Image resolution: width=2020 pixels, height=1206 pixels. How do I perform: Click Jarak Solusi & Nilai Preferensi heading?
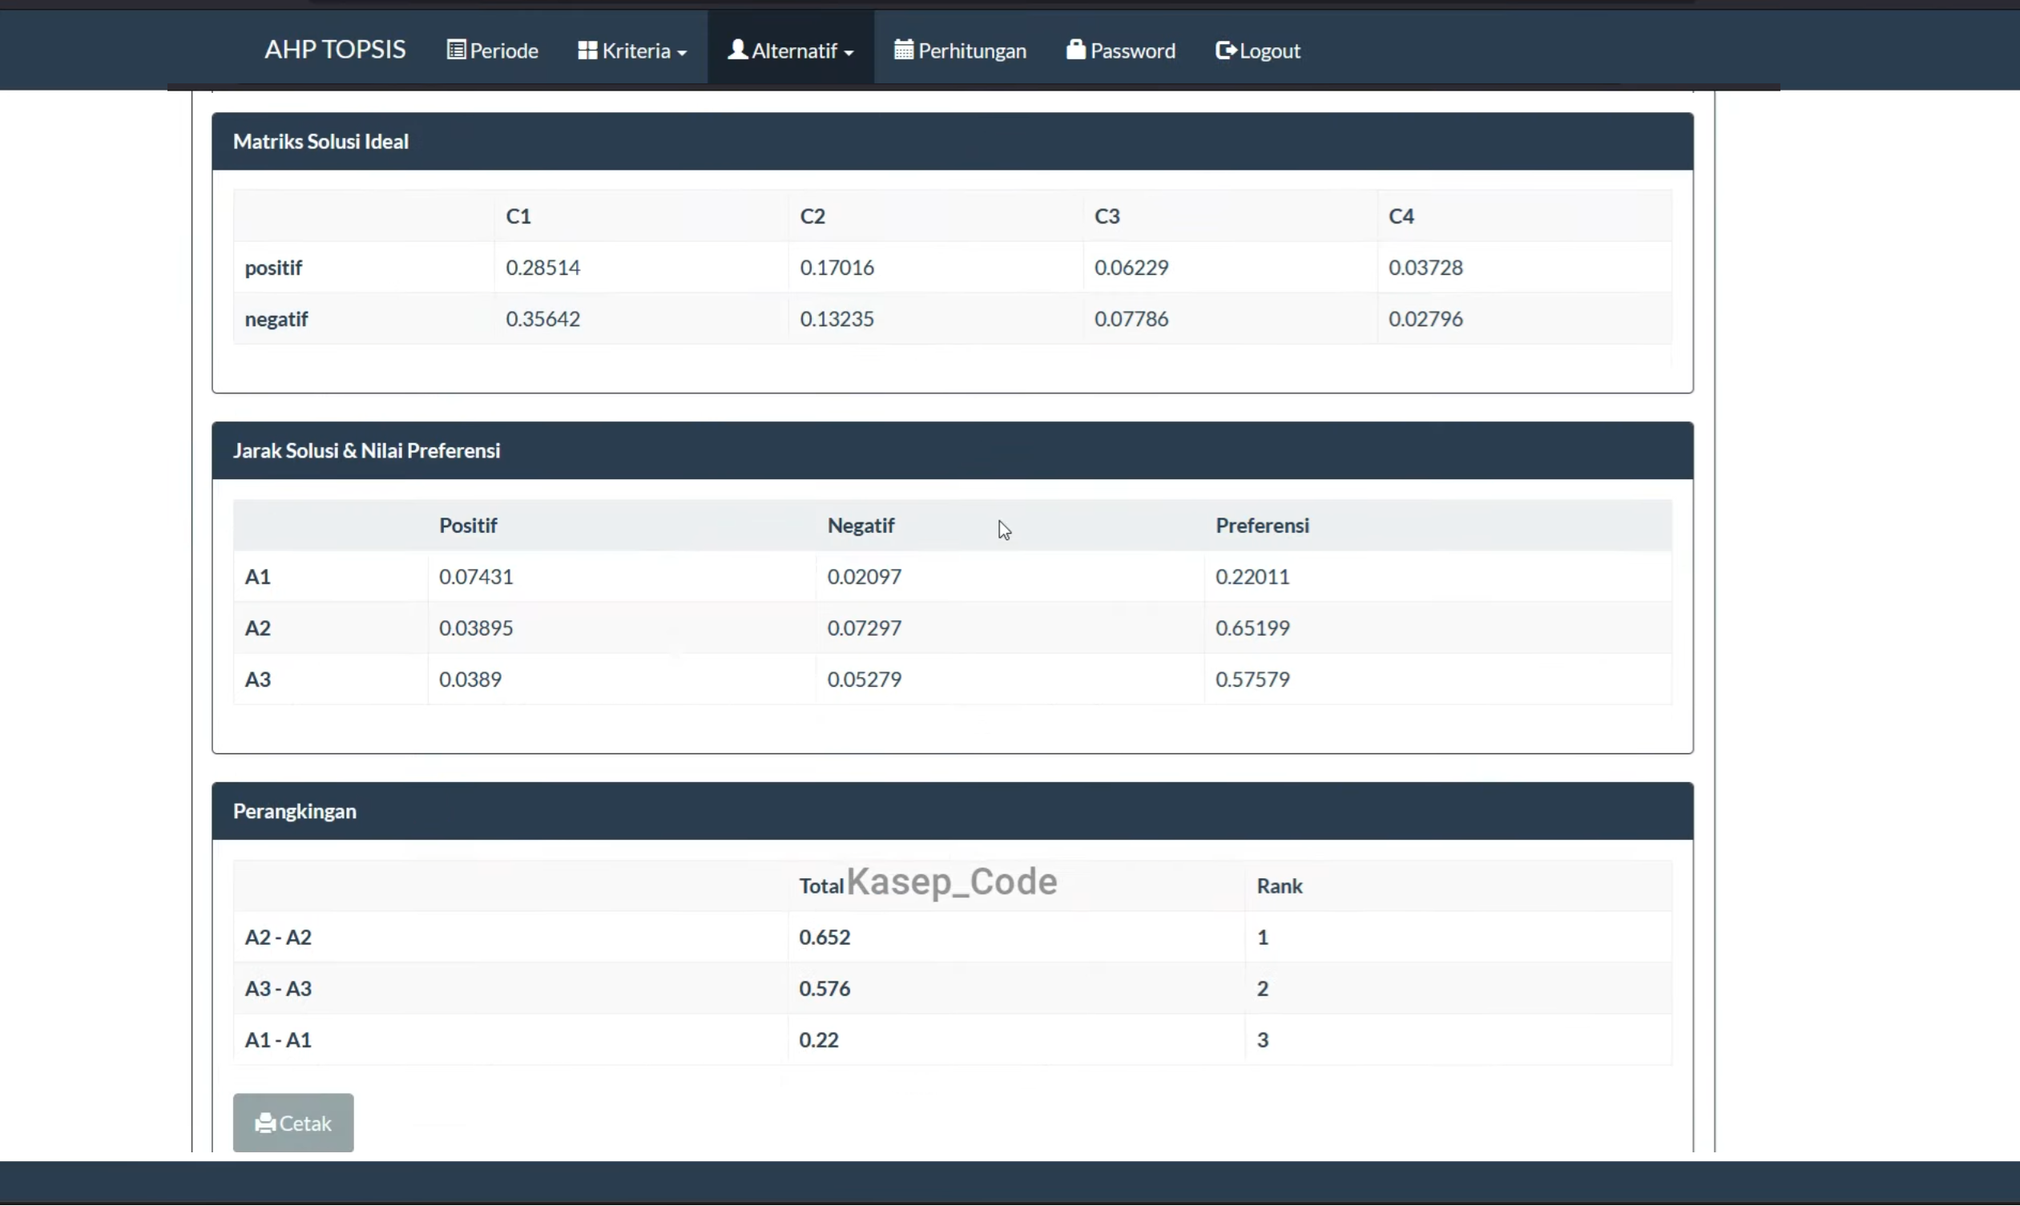tap(366, 450)
